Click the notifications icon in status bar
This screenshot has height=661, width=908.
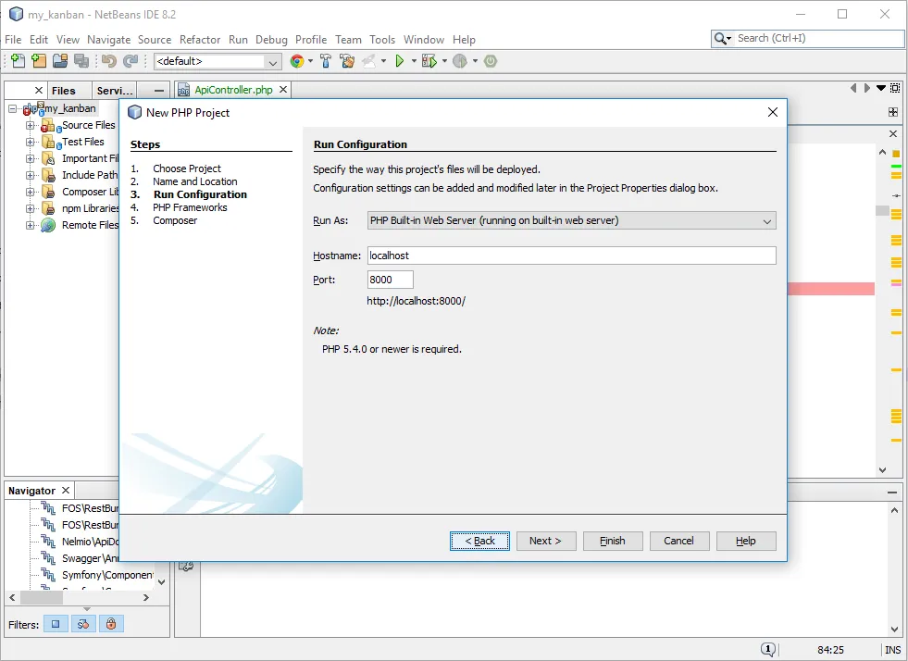click(768, 649)
